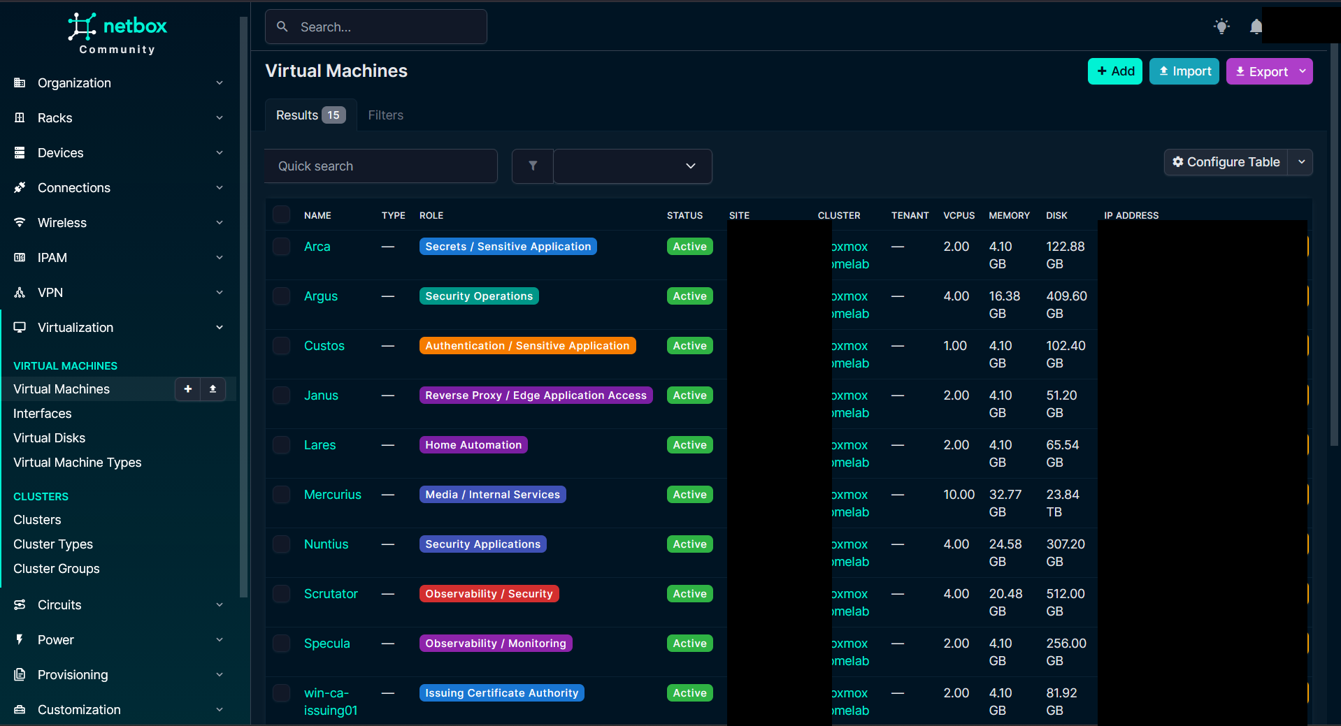This screenshot has width=1341, height=726.
Task: Click the Add button
Action: pos(1115,71)
